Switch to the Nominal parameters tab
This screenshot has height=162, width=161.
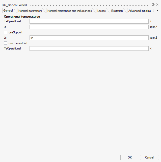[x=30, y=11]
